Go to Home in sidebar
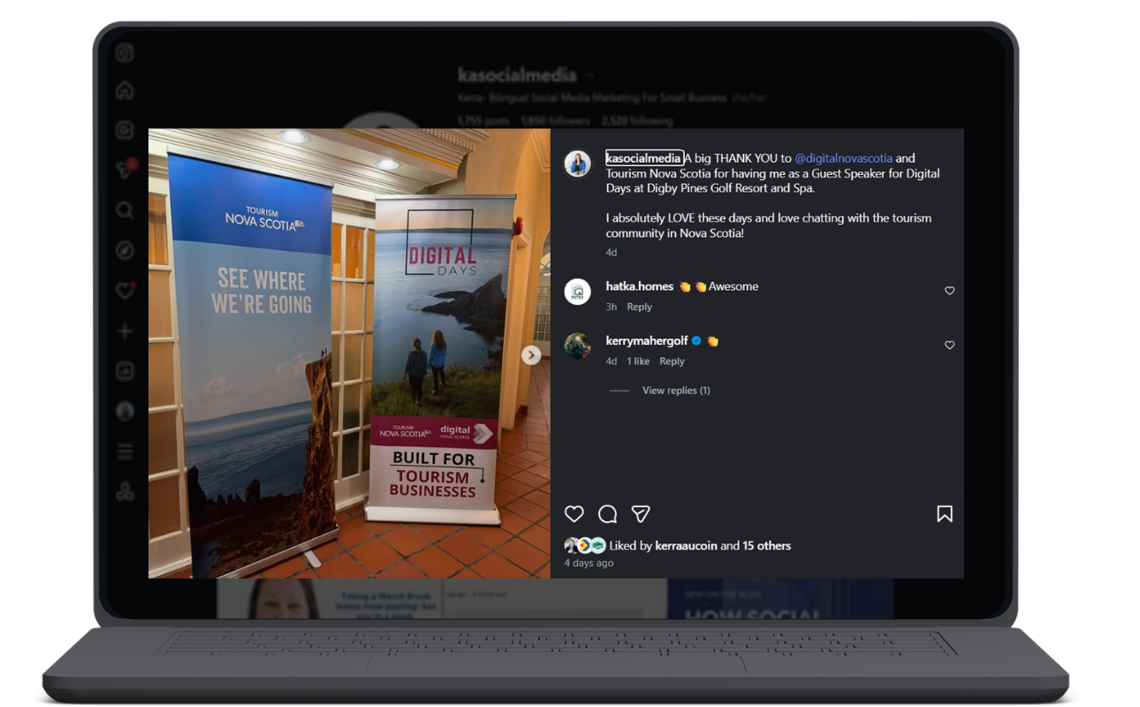 click(125, 90)
